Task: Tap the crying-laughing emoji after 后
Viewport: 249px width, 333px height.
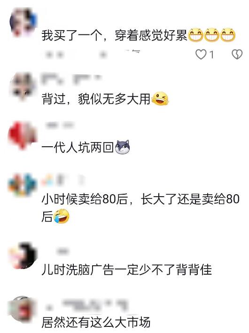Action: (61, 216)
